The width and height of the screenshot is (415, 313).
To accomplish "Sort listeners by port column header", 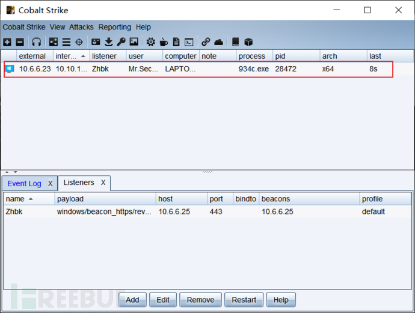I will [220, 199].
